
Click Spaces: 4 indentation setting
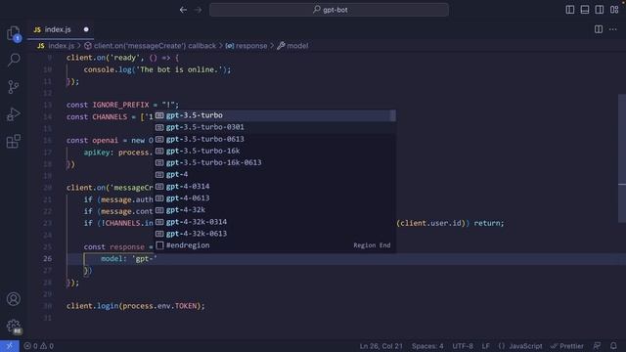point(427,346)
